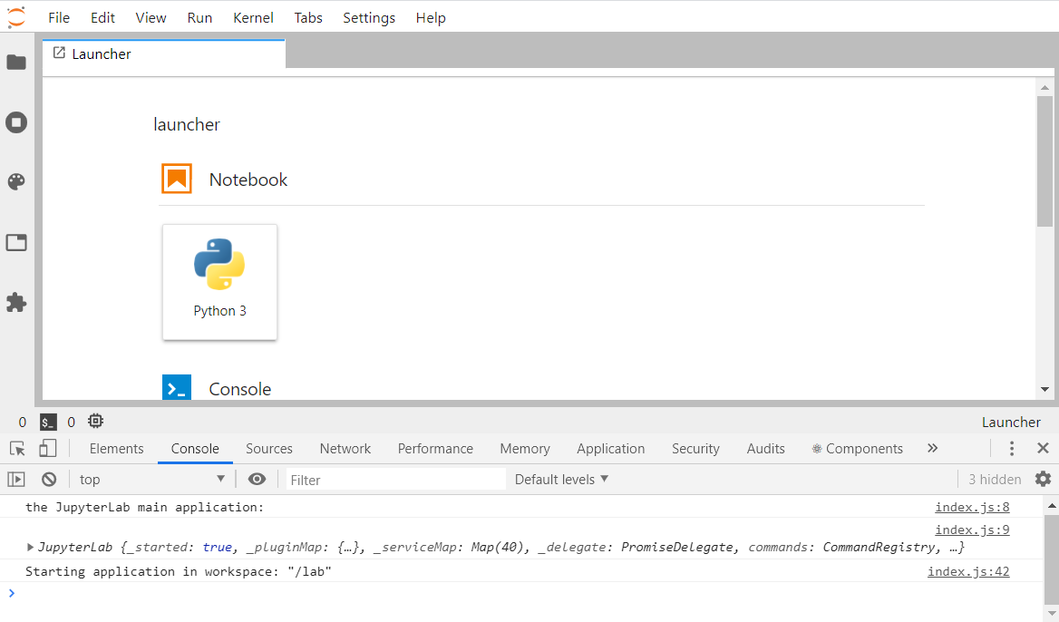Open the Tabs menu
The width and height of the screenshot is (1059, 622).
(x=308, y=17)
